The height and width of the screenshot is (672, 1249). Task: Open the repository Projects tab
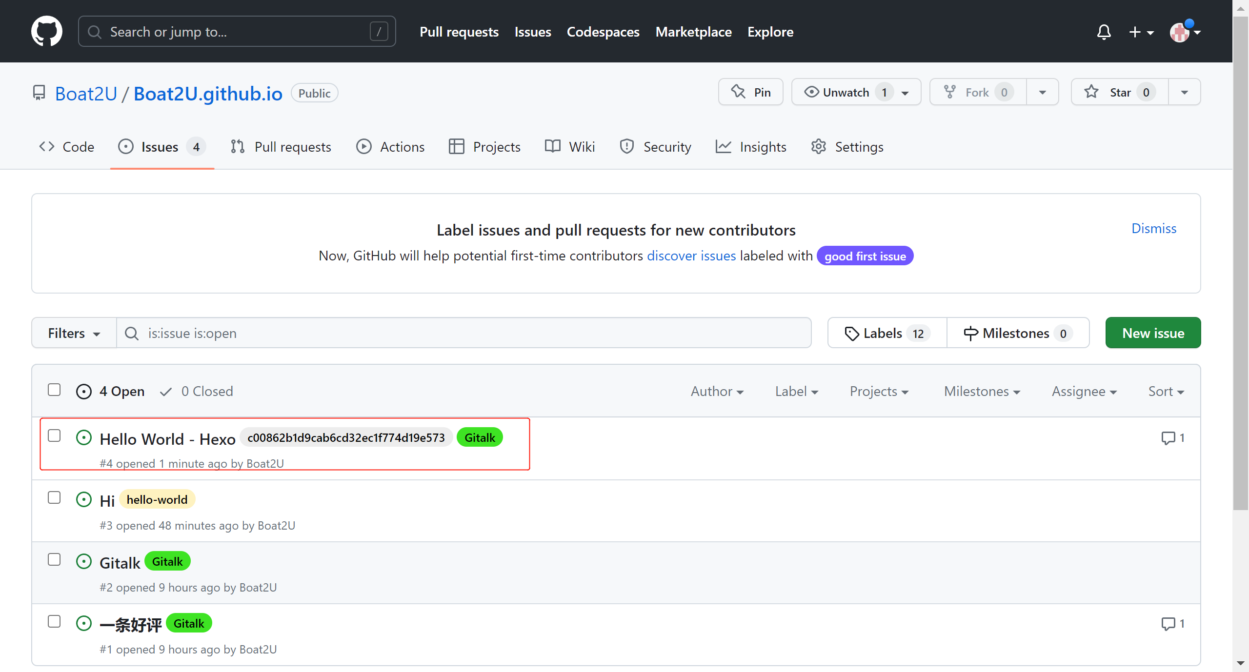[484, 147]
